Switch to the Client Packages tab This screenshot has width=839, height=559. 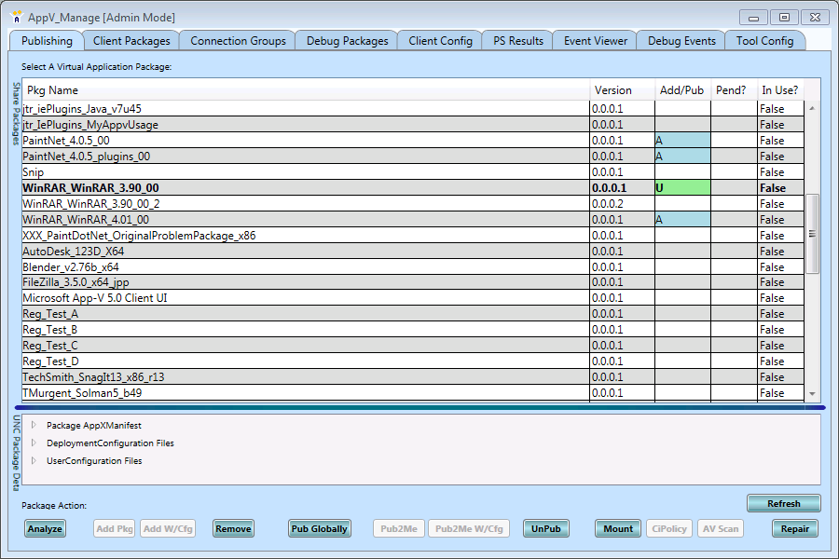(x=131, y=41)
